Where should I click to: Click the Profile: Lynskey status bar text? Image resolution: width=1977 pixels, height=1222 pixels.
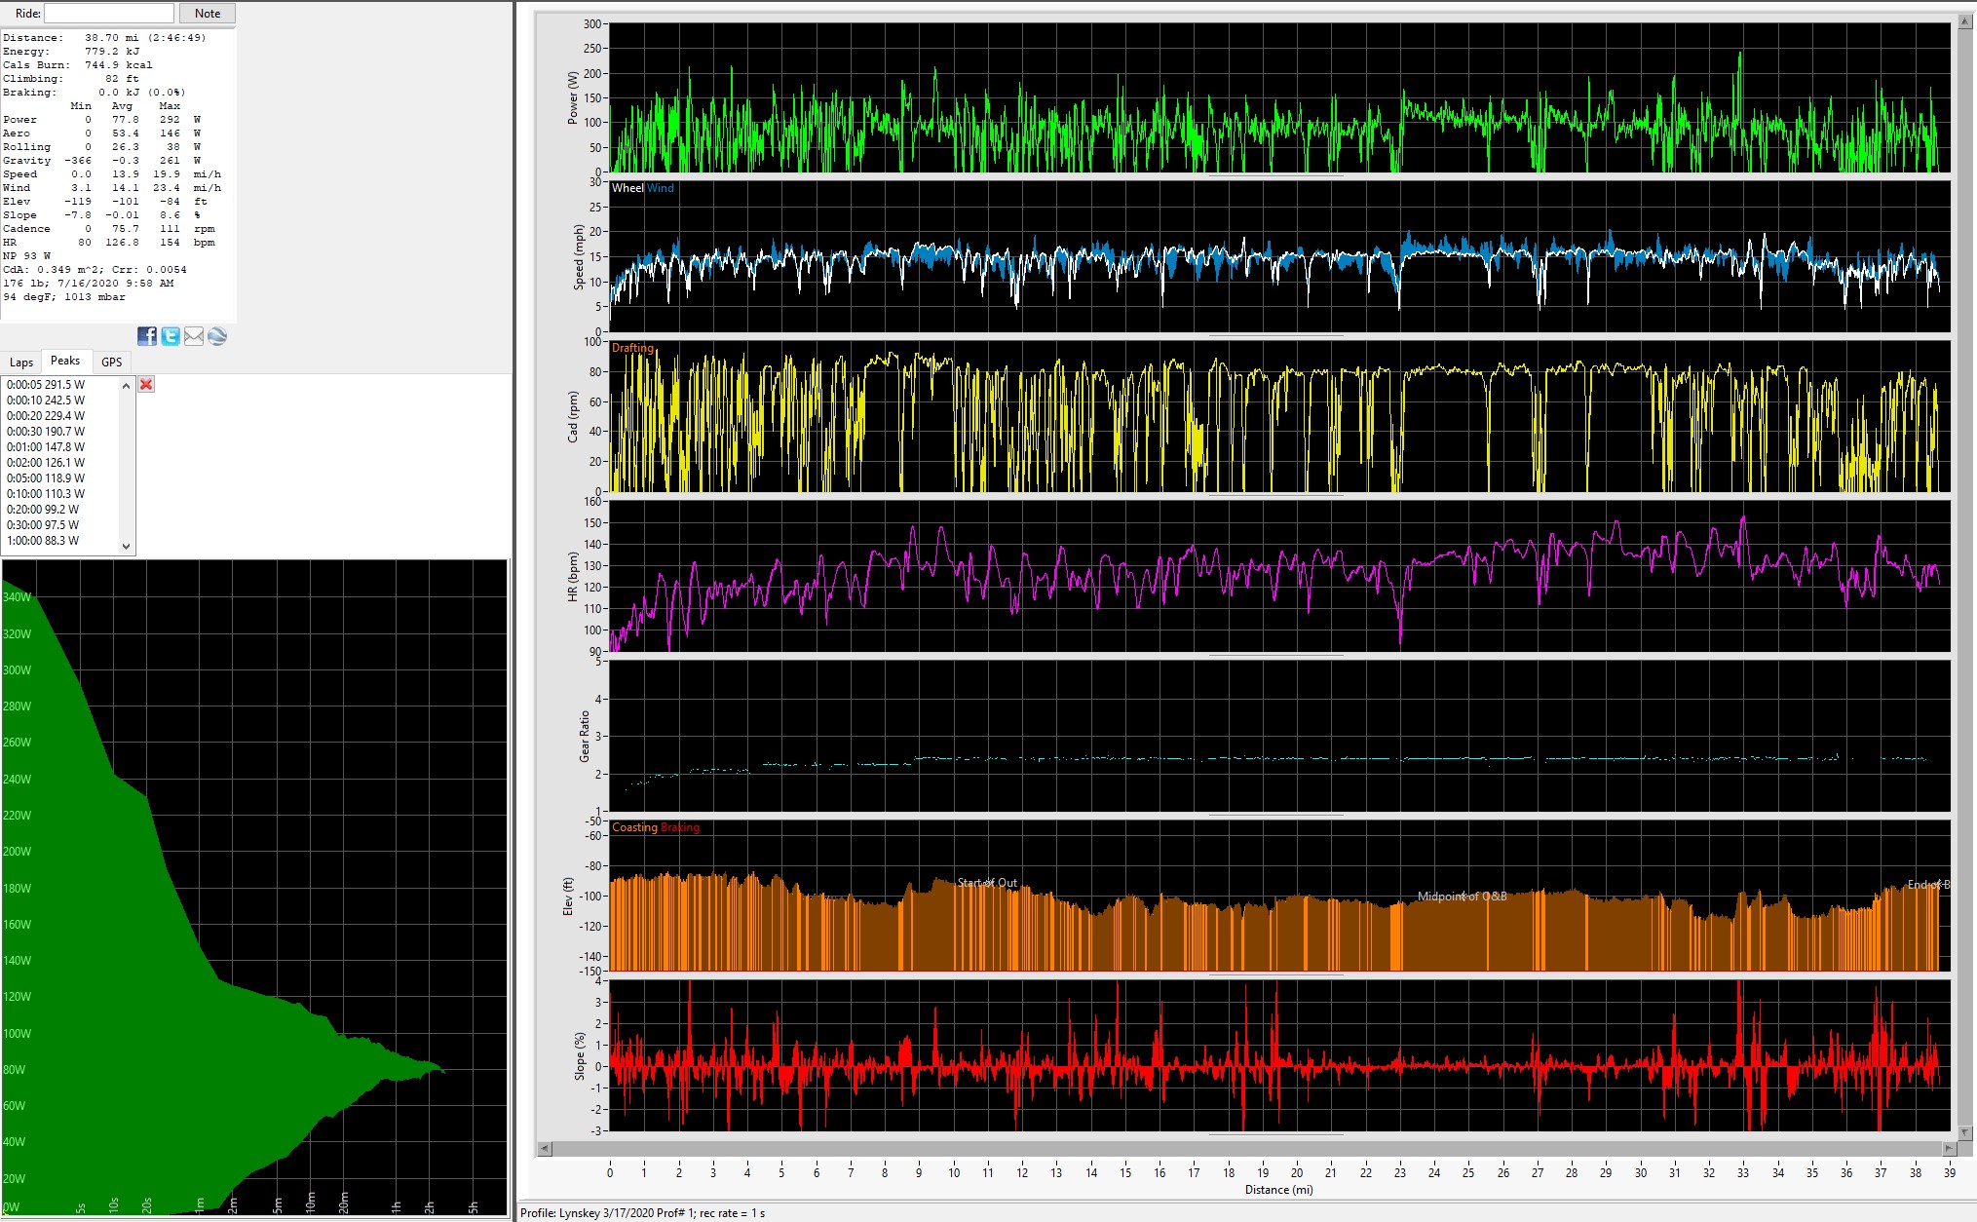pos(642,1213)
